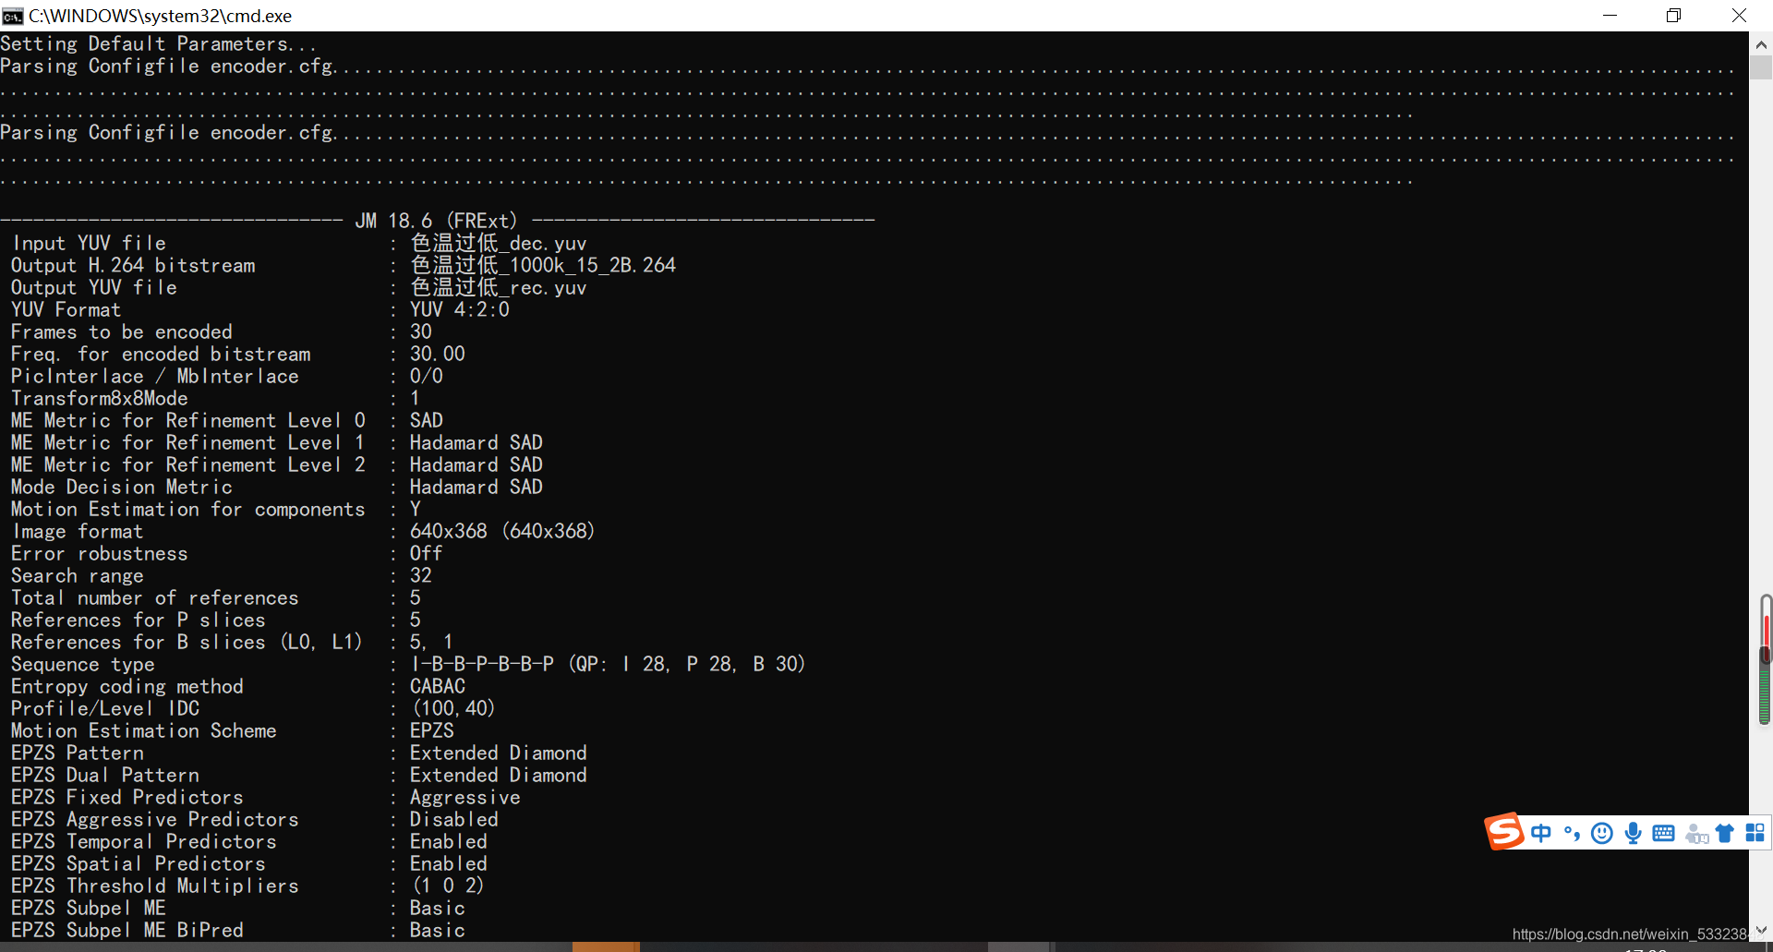Open the emoji panel on IME toolbar
The width and height of the screenshot is (1773, 952).
coord(1602,834)
